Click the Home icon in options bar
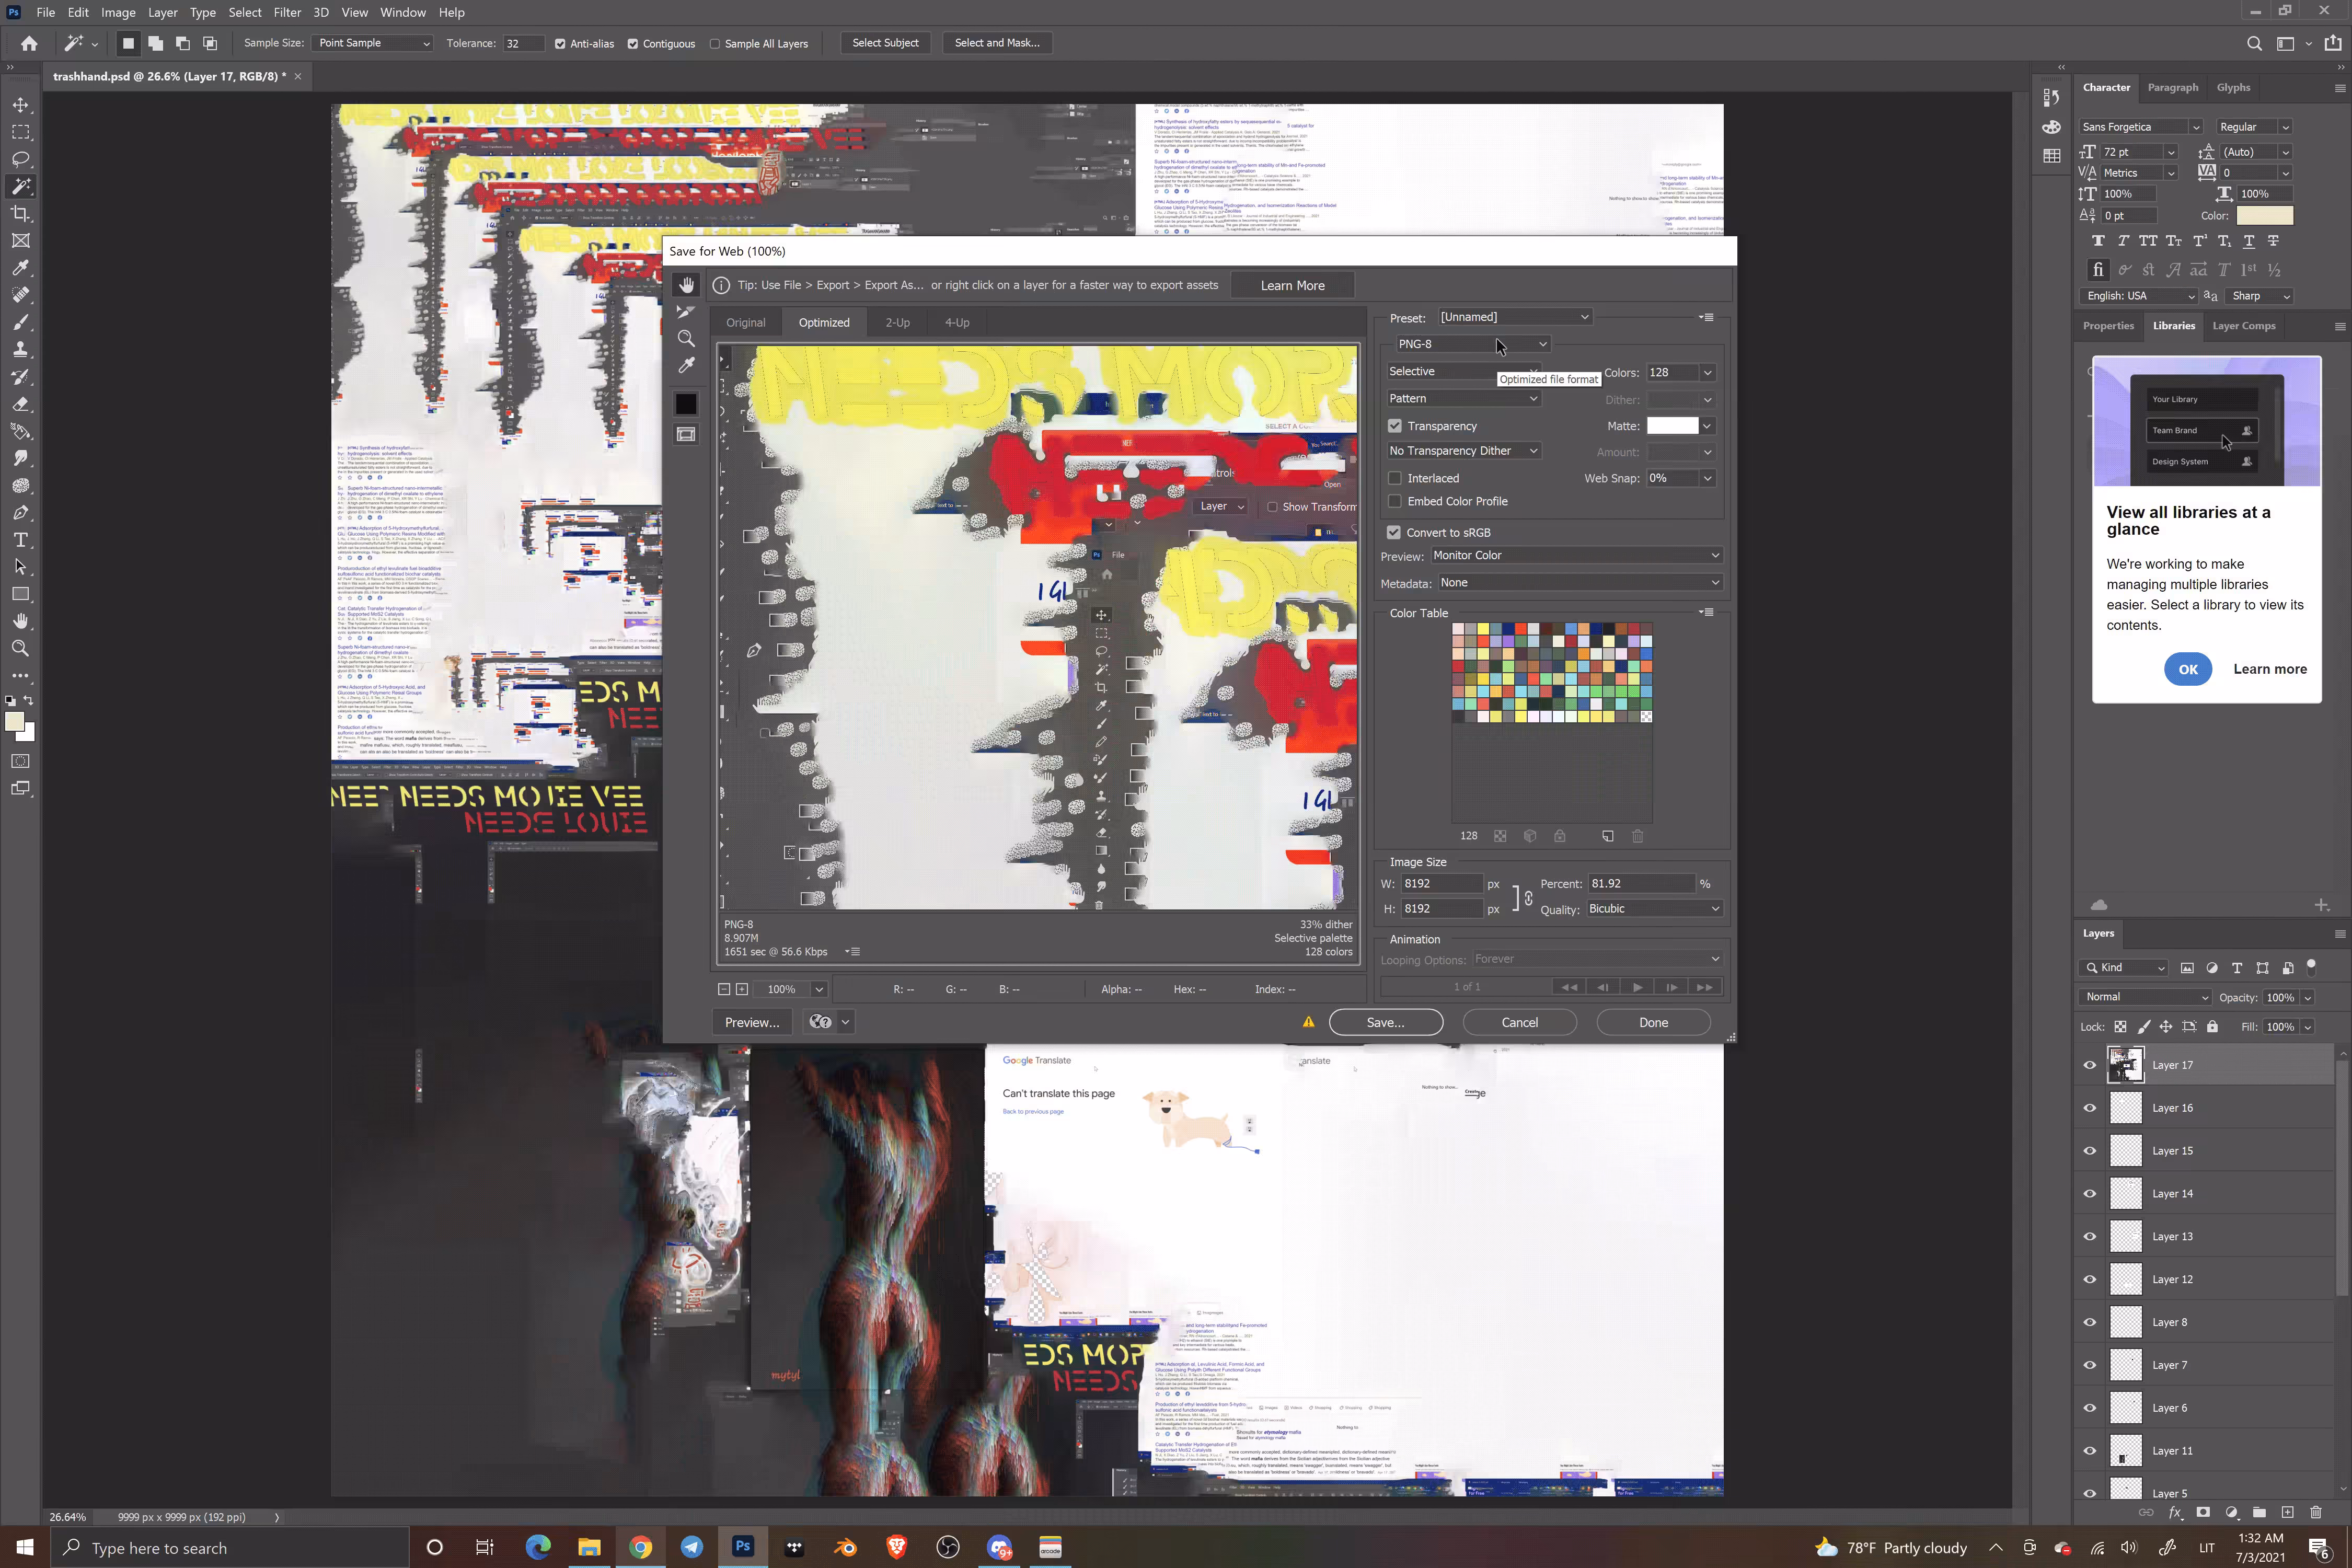This screenshot has height=1568, width=2352. [x=29, y=43]
